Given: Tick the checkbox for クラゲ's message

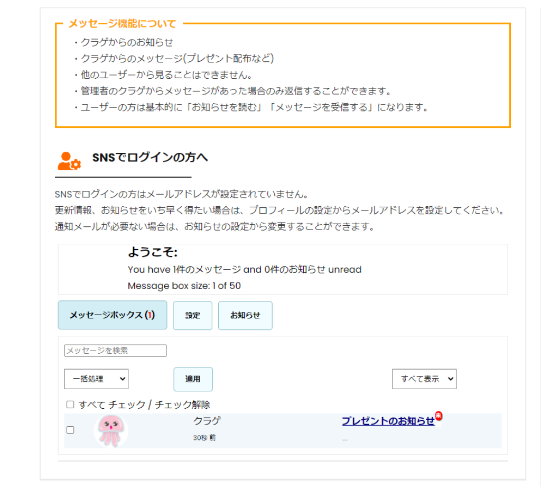Looking at the screenshot, I should click(70, 430).
